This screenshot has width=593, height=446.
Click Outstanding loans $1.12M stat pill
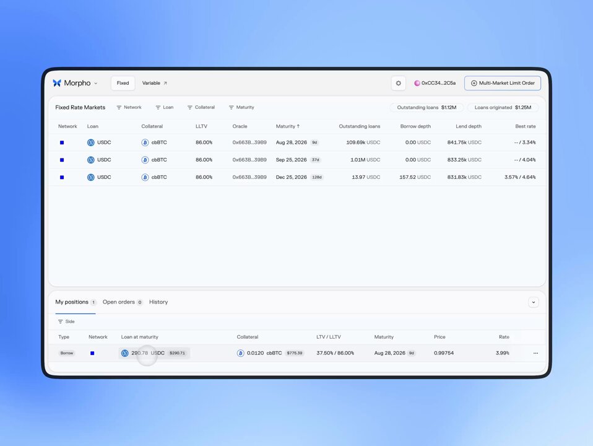tap(426, 108)
